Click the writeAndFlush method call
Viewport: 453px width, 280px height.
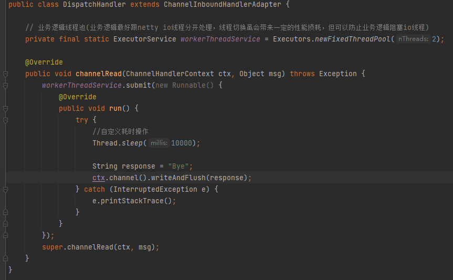point(178,178)
